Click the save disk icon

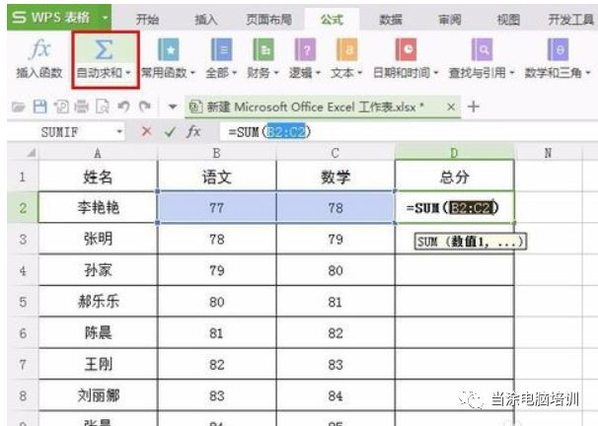(40, 107)
